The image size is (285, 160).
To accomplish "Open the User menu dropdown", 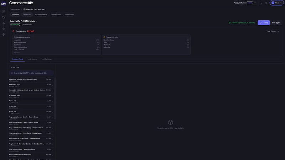I will pos(277,3).
